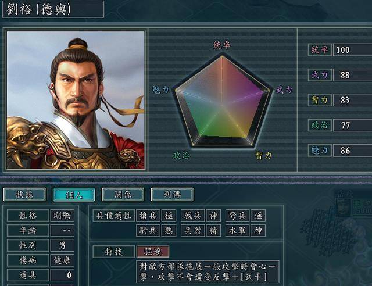Click the 統率 stat label box
Screen dimensions: 372x286
pos(320,50)
